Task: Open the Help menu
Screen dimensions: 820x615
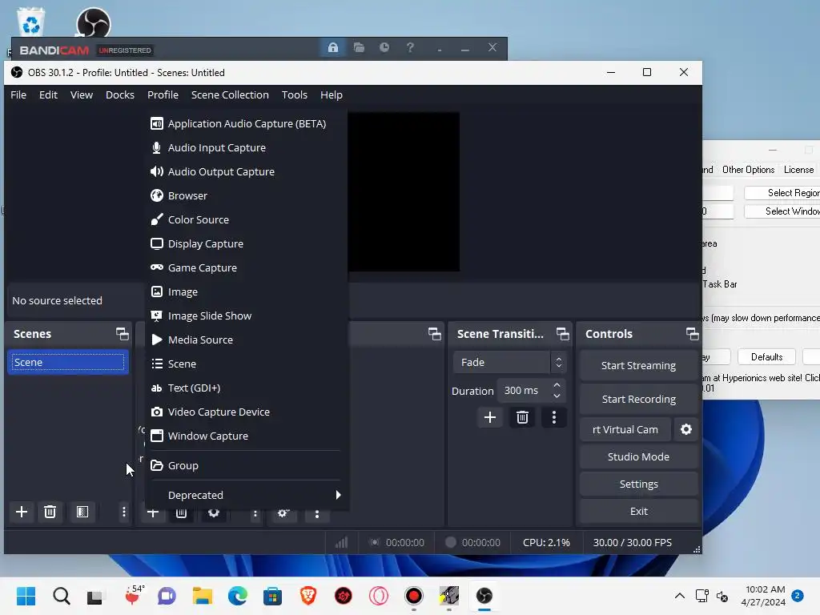Action: pos(331,94)
